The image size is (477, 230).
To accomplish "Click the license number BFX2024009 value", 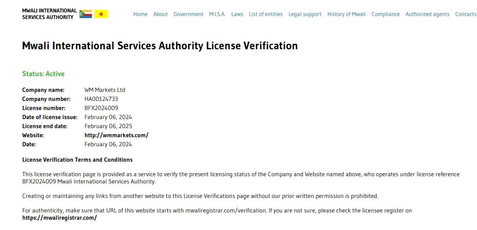I will pyautogui.click(x=101, y=108).
